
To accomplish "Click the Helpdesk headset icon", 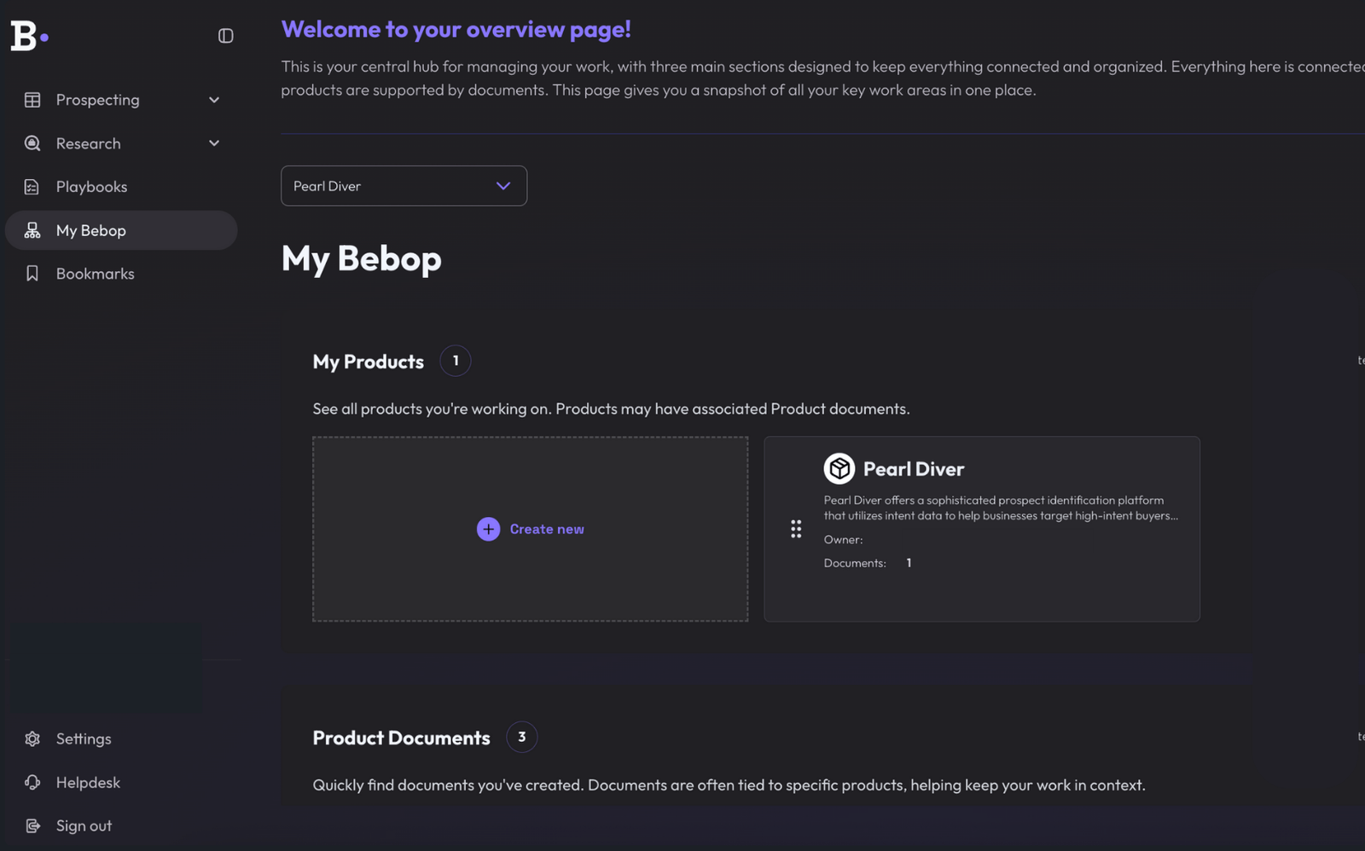I will 32,782.
